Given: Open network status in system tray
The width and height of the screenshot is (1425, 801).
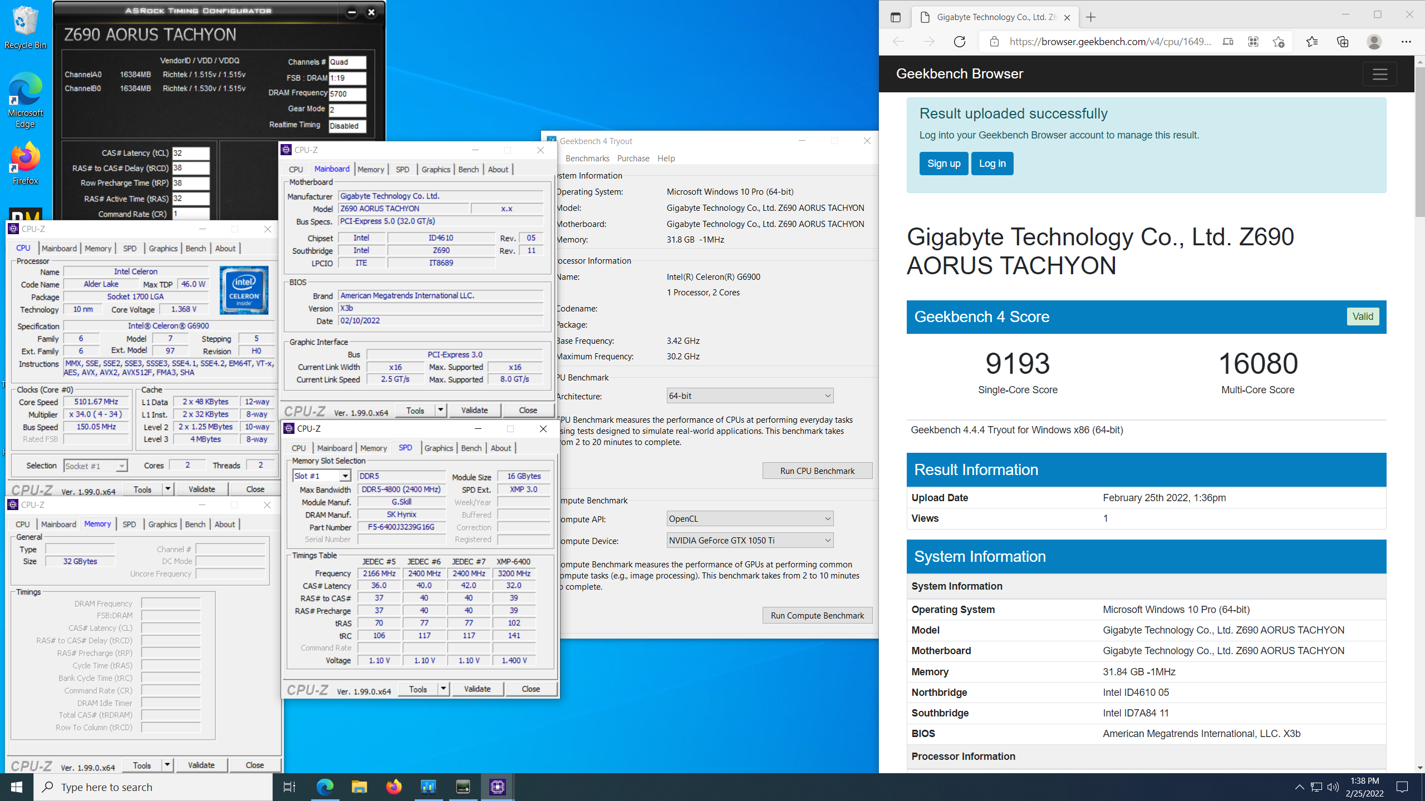Looking at the screenshot, I should point(1316,787).
